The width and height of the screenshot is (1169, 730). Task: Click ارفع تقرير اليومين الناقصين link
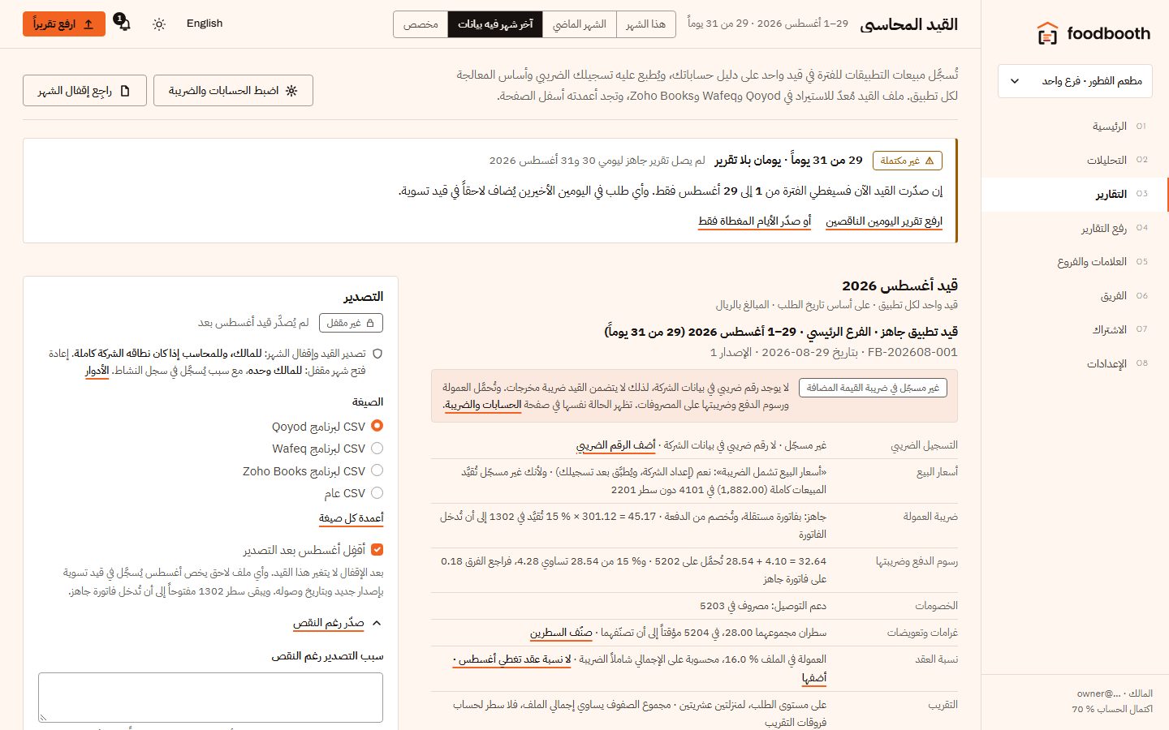pos(884,221)
